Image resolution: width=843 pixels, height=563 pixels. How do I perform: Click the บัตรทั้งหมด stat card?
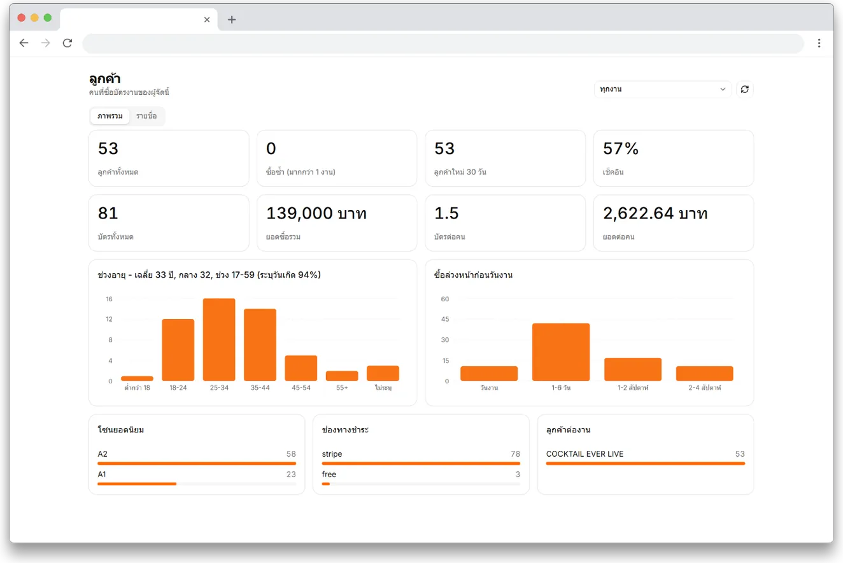[x=169, y=223]
